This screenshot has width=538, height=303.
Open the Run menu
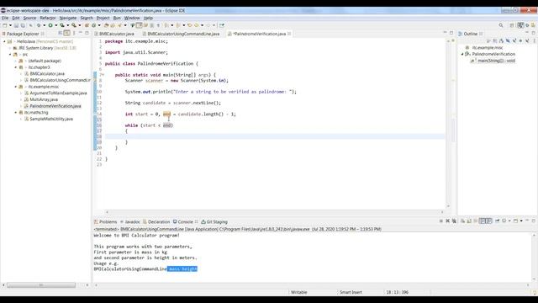117,18
